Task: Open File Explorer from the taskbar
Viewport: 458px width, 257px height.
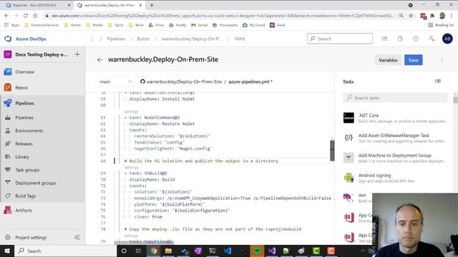Action: 169,251
